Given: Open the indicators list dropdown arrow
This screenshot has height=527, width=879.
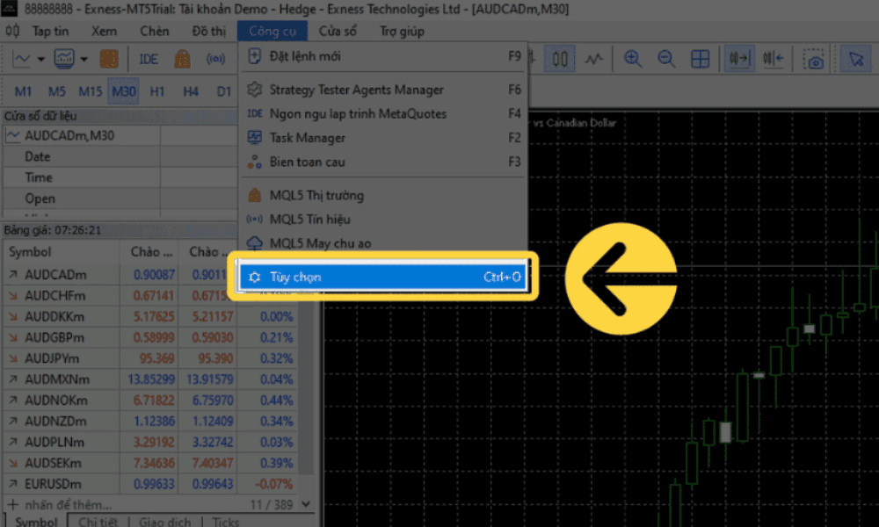Looking at the screenshot, I should [x=84, y=60].
